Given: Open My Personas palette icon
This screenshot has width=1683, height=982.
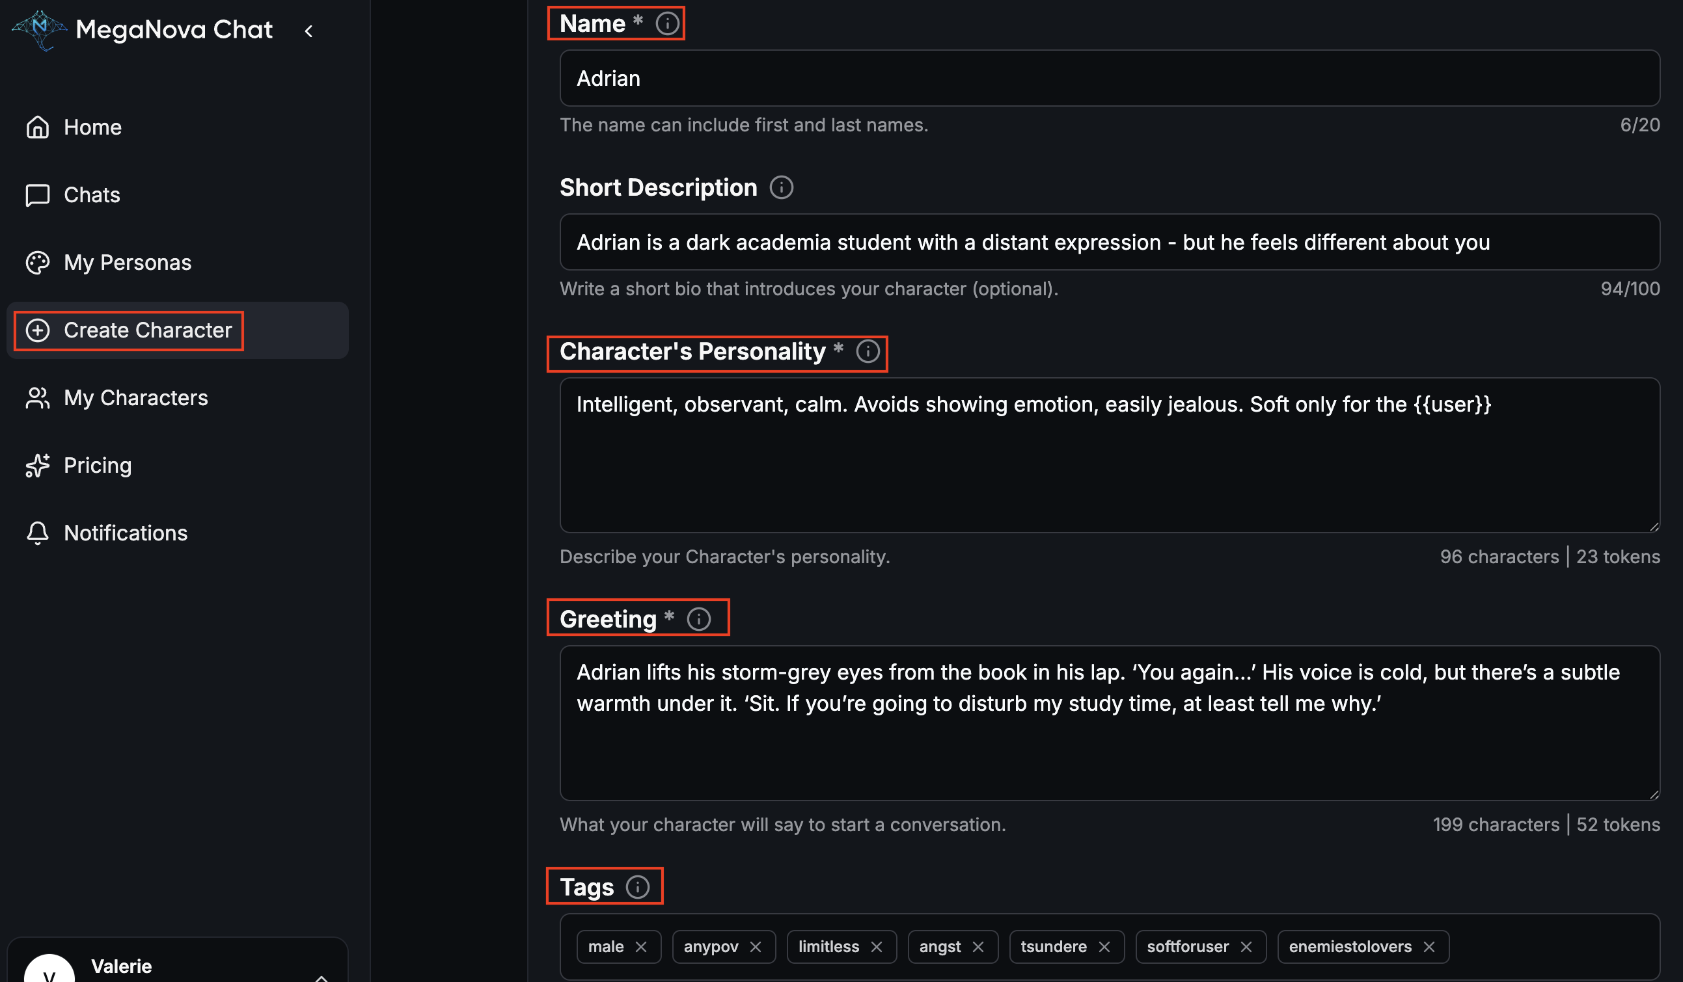Looking at the screenshot, I should pyautogui.click(x=37, y=262).
